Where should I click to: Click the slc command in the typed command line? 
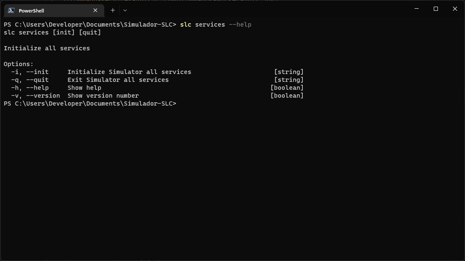(185, 25)
